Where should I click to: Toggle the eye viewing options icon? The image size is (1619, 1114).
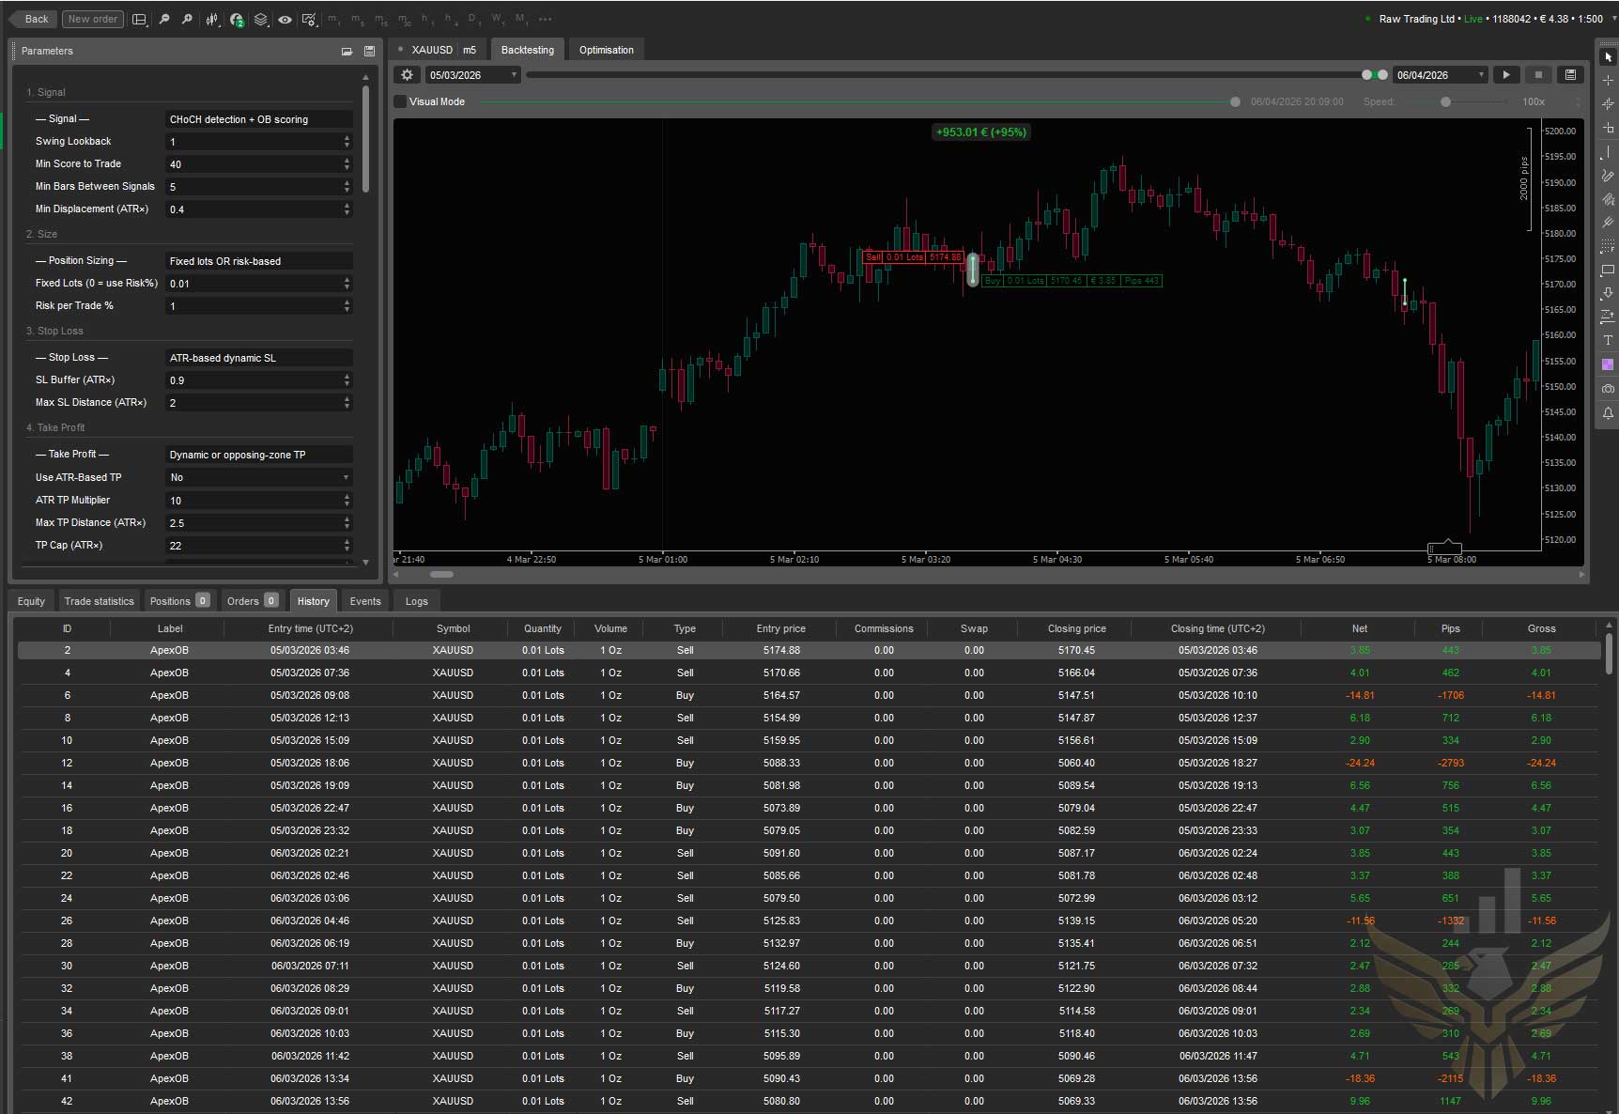click(285, 19)
